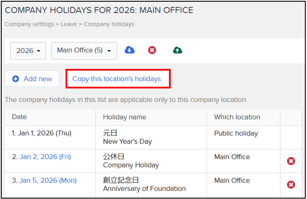
Task: Open the 2026 year dropdown
Action: pyautogui.click(x=28, y=51)
